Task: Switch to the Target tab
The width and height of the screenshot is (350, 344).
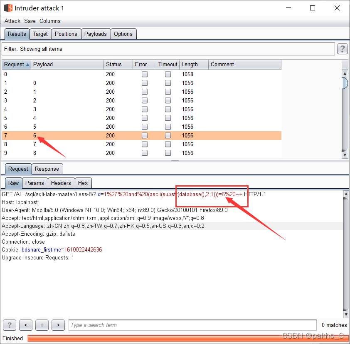Action: [x=40, y=34]
